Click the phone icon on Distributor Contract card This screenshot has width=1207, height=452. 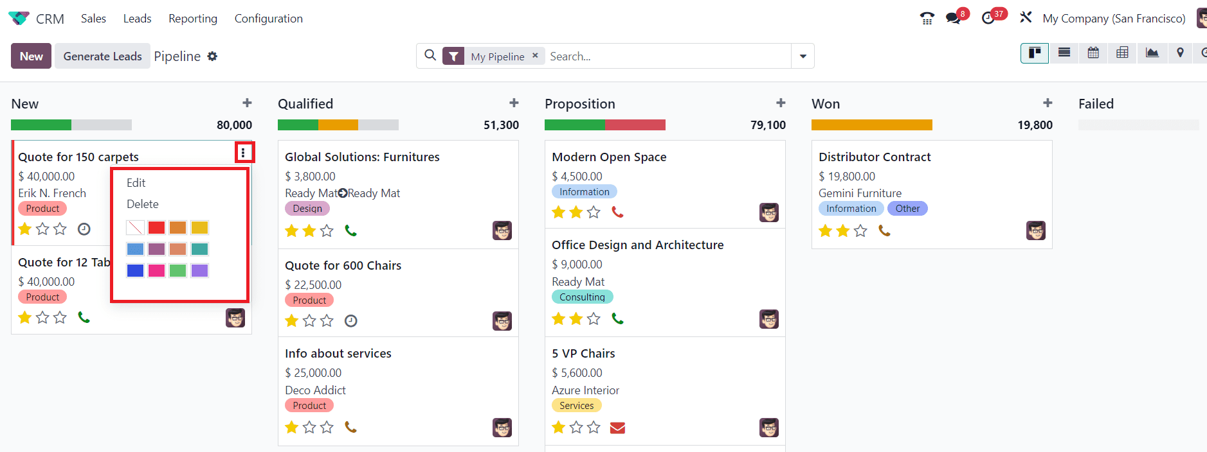884,230
